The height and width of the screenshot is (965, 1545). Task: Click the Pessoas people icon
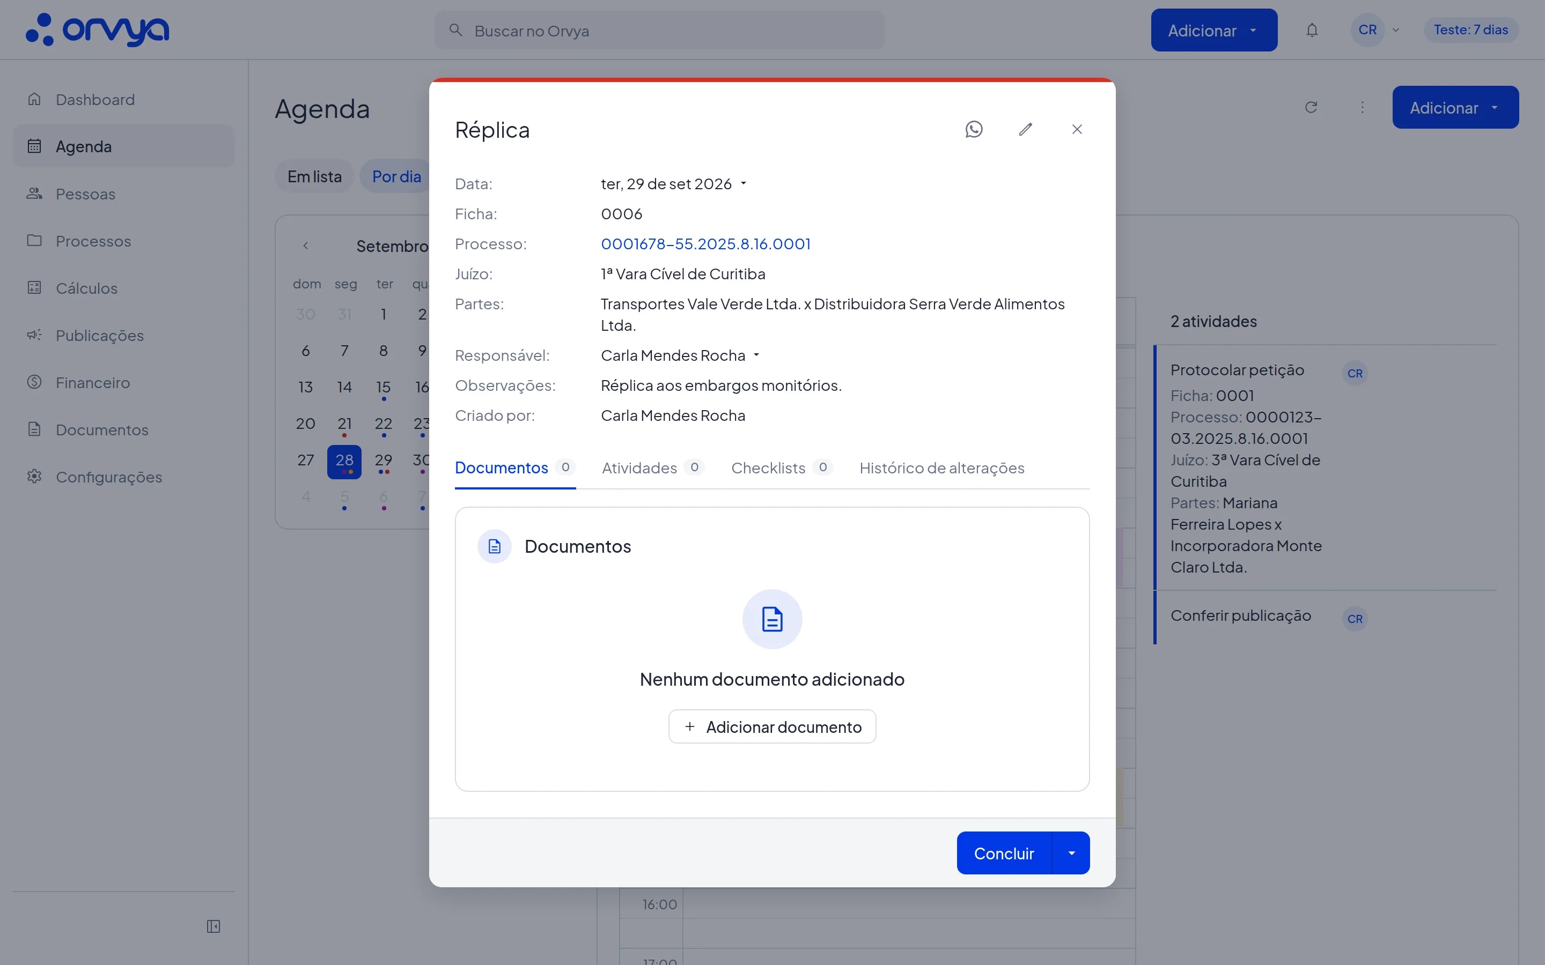point(34,194)
